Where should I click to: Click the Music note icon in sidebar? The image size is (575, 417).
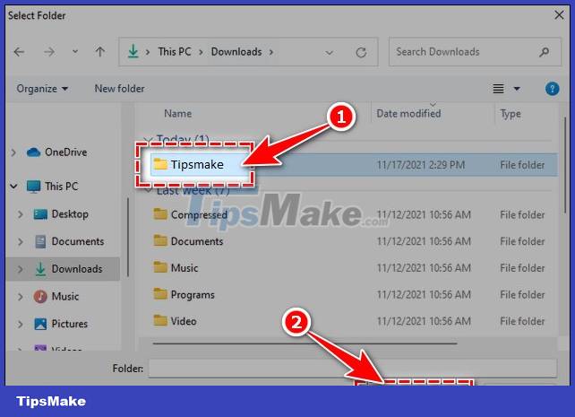click(x=40, y=296)
